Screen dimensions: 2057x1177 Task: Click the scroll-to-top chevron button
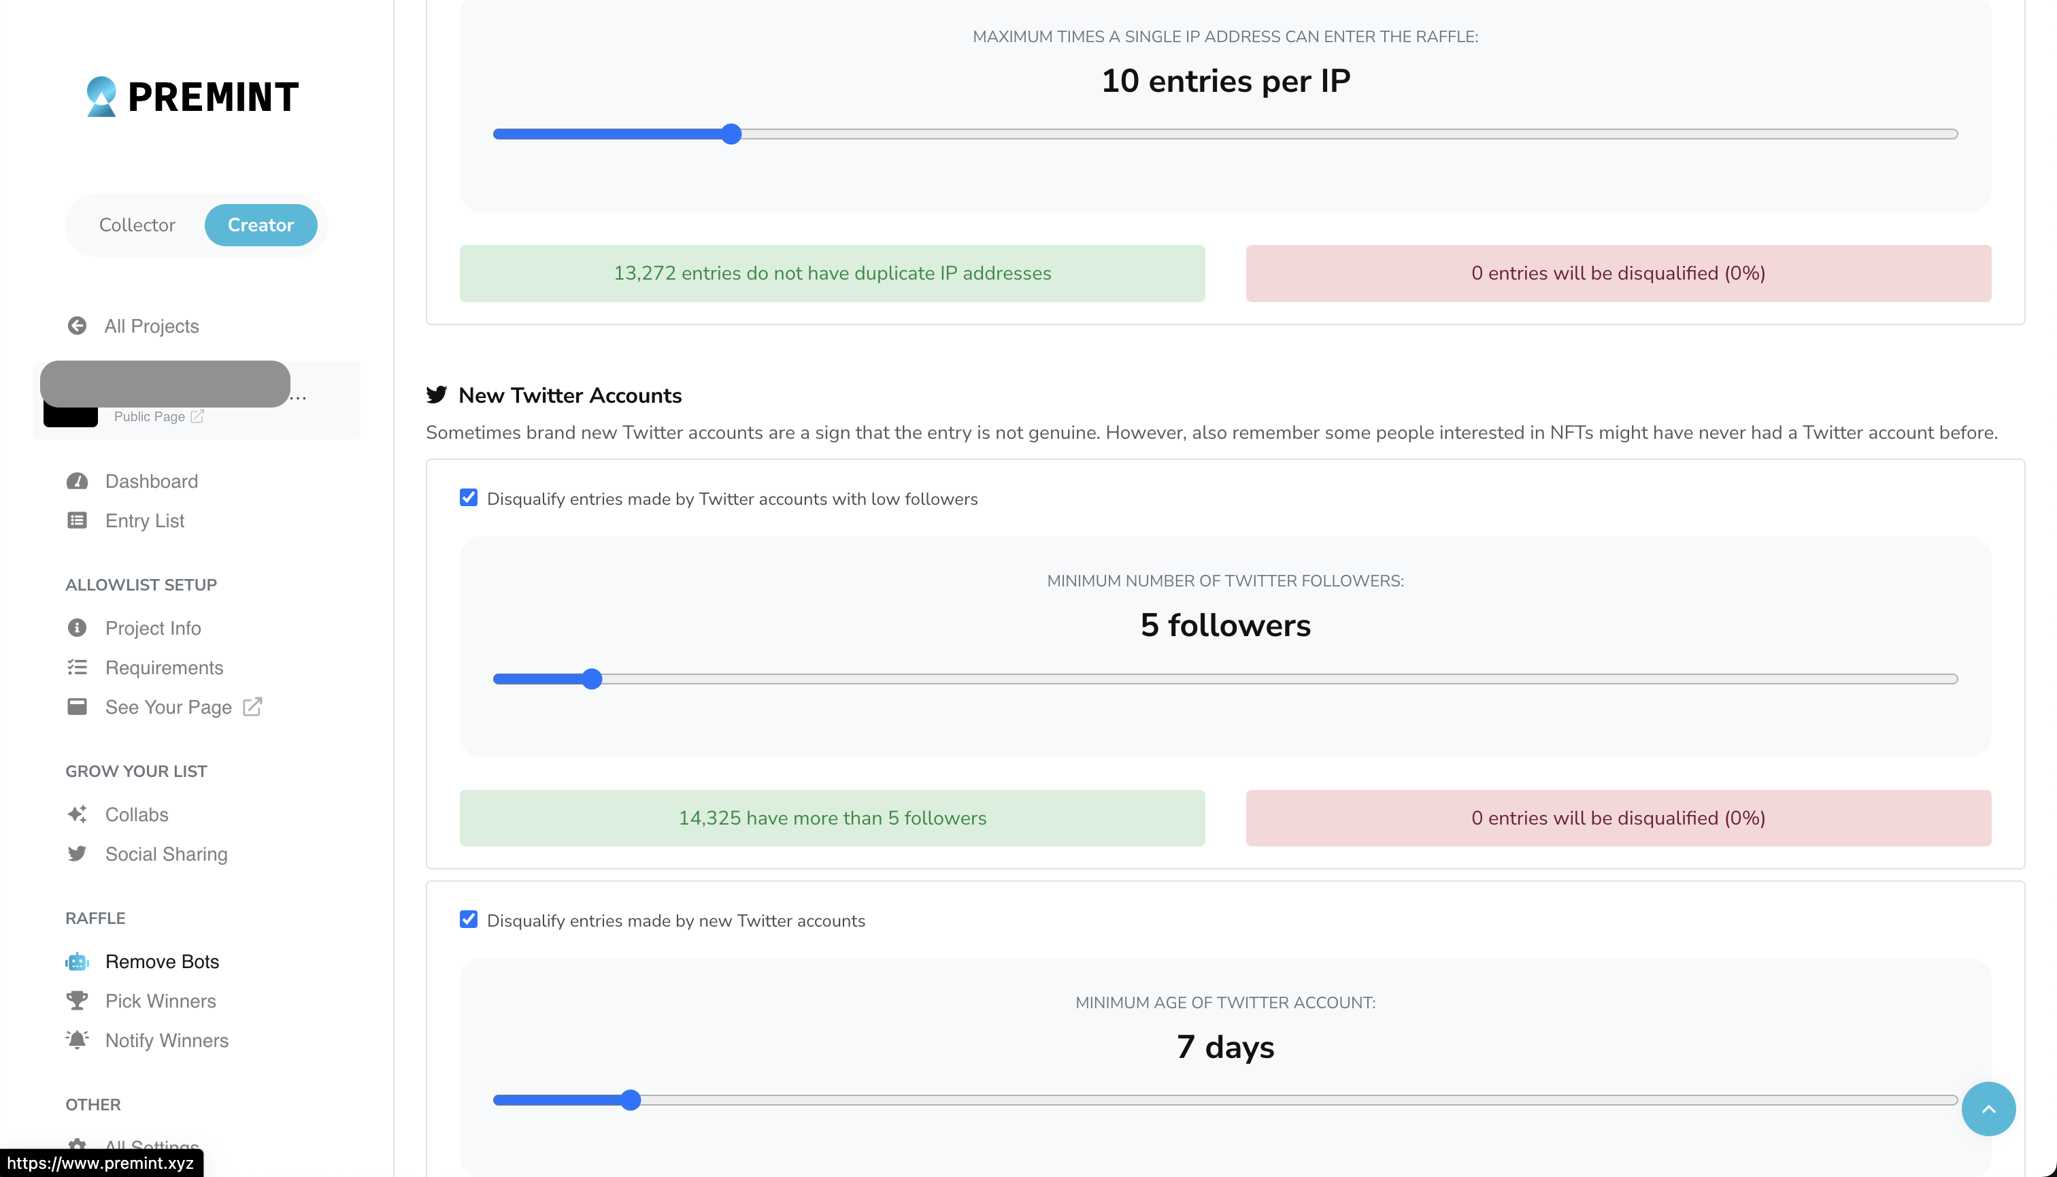(x=1988, y=1109)
